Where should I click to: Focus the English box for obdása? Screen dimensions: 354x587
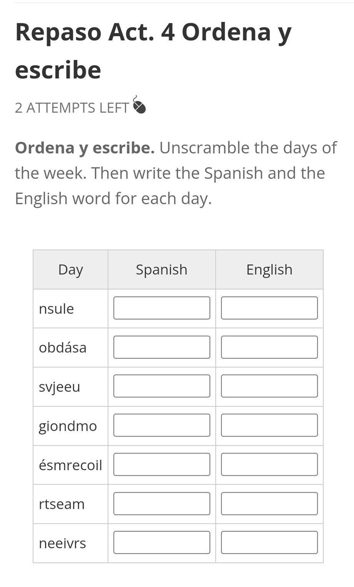pos(269,347)
